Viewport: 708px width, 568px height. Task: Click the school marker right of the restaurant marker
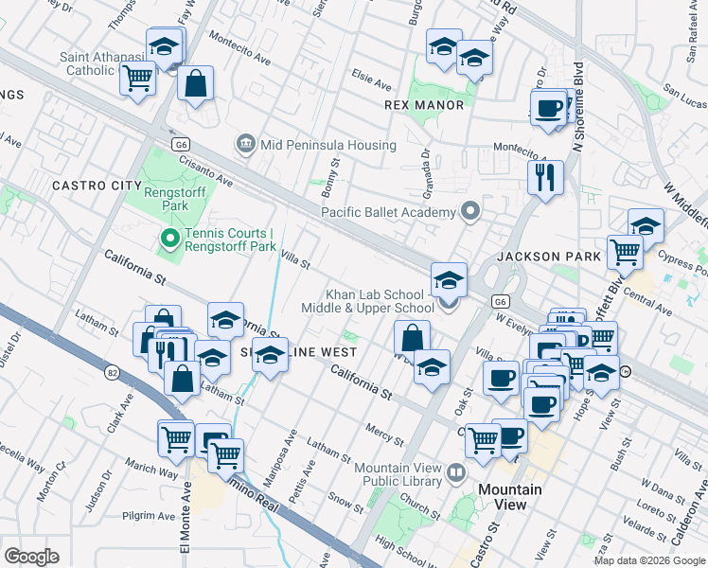[x=212, y=363]
